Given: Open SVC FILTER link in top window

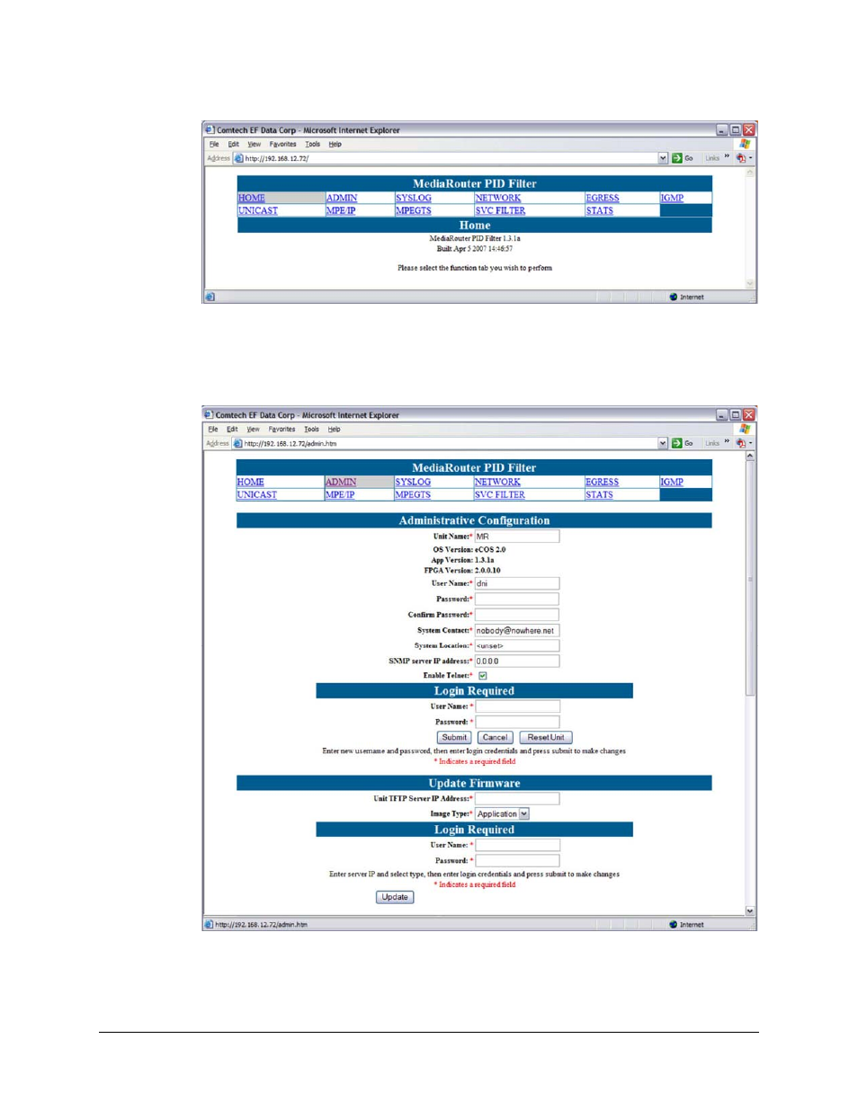Looking at the screenshot, I should 500,210.
